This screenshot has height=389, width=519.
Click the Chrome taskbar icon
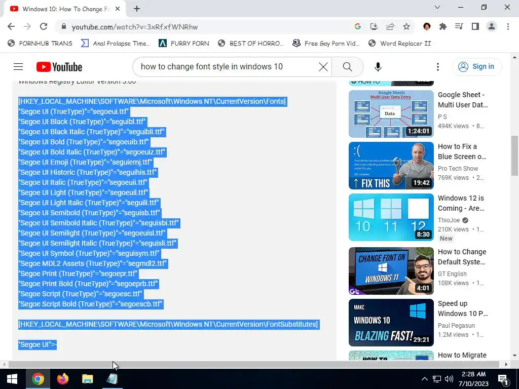38,379
